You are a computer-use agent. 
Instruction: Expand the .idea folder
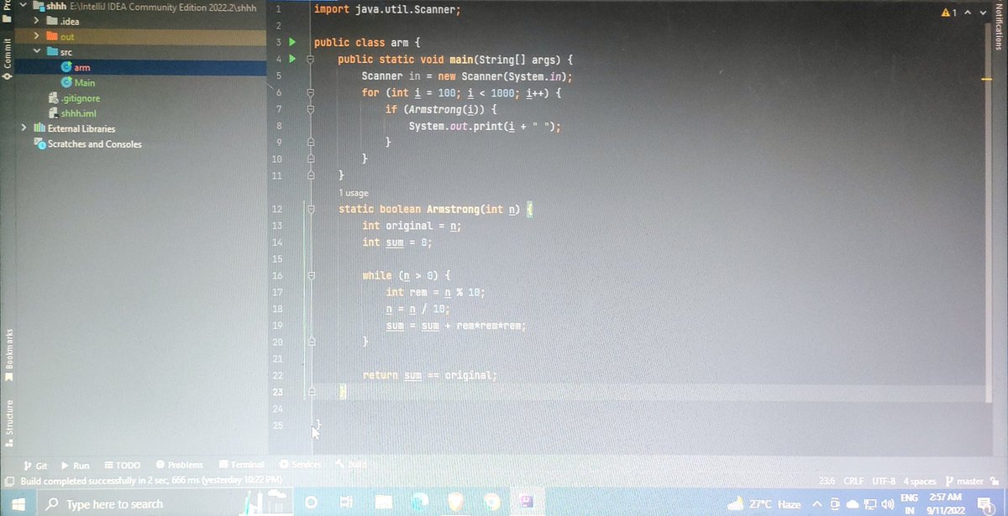[x=38, y=22]
